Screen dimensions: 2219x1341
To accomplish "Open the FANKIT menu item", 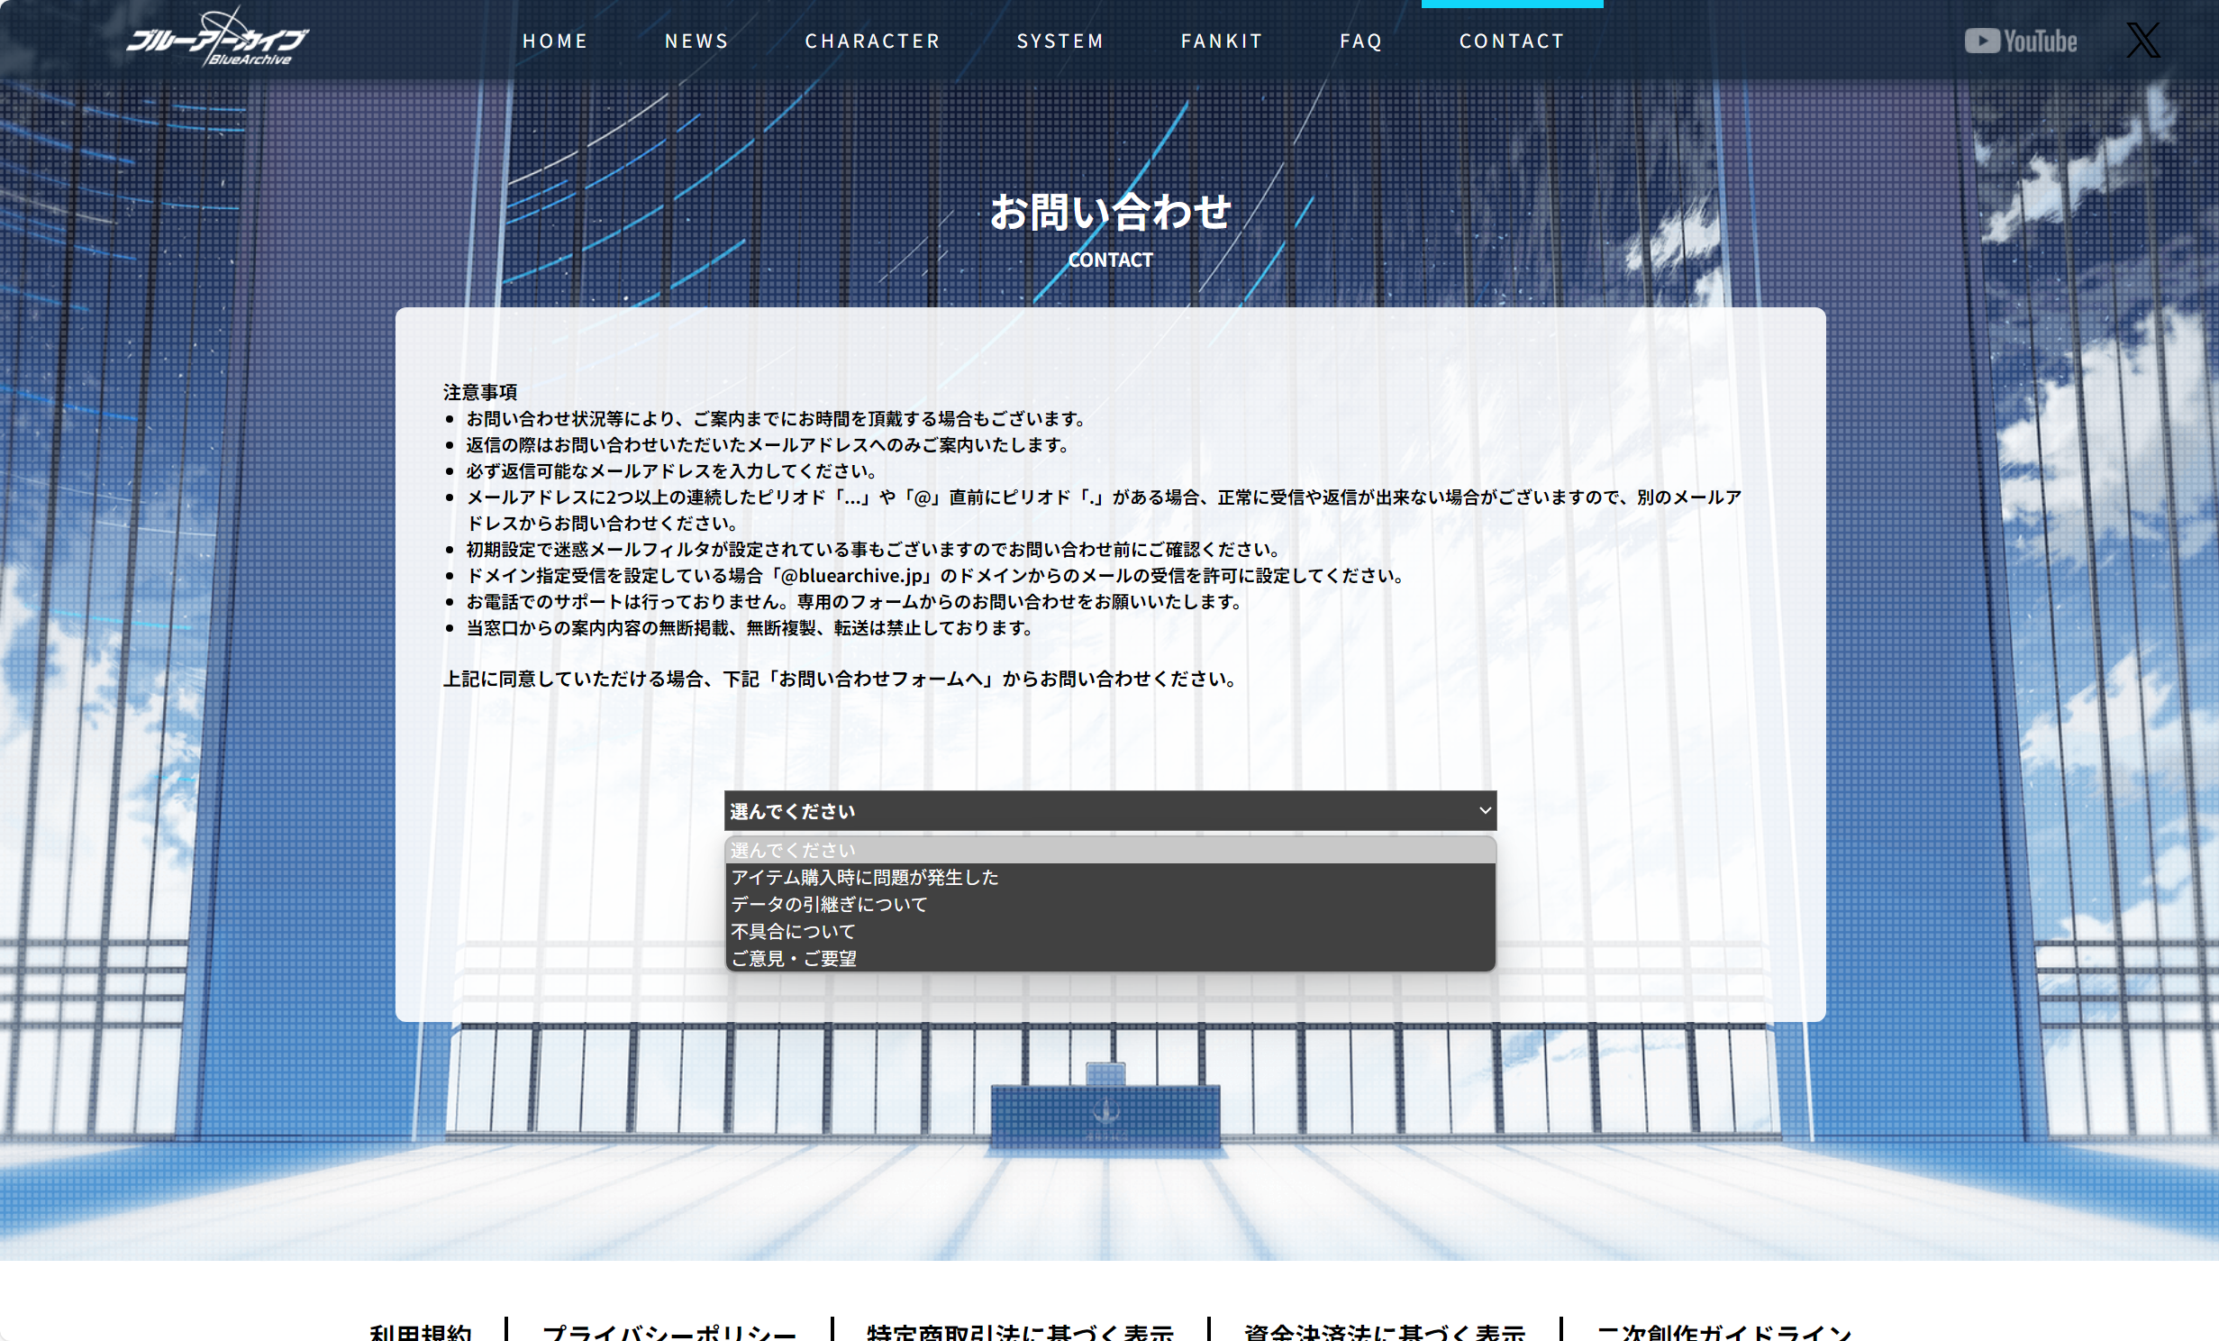I will click(x=1222, y=41).
